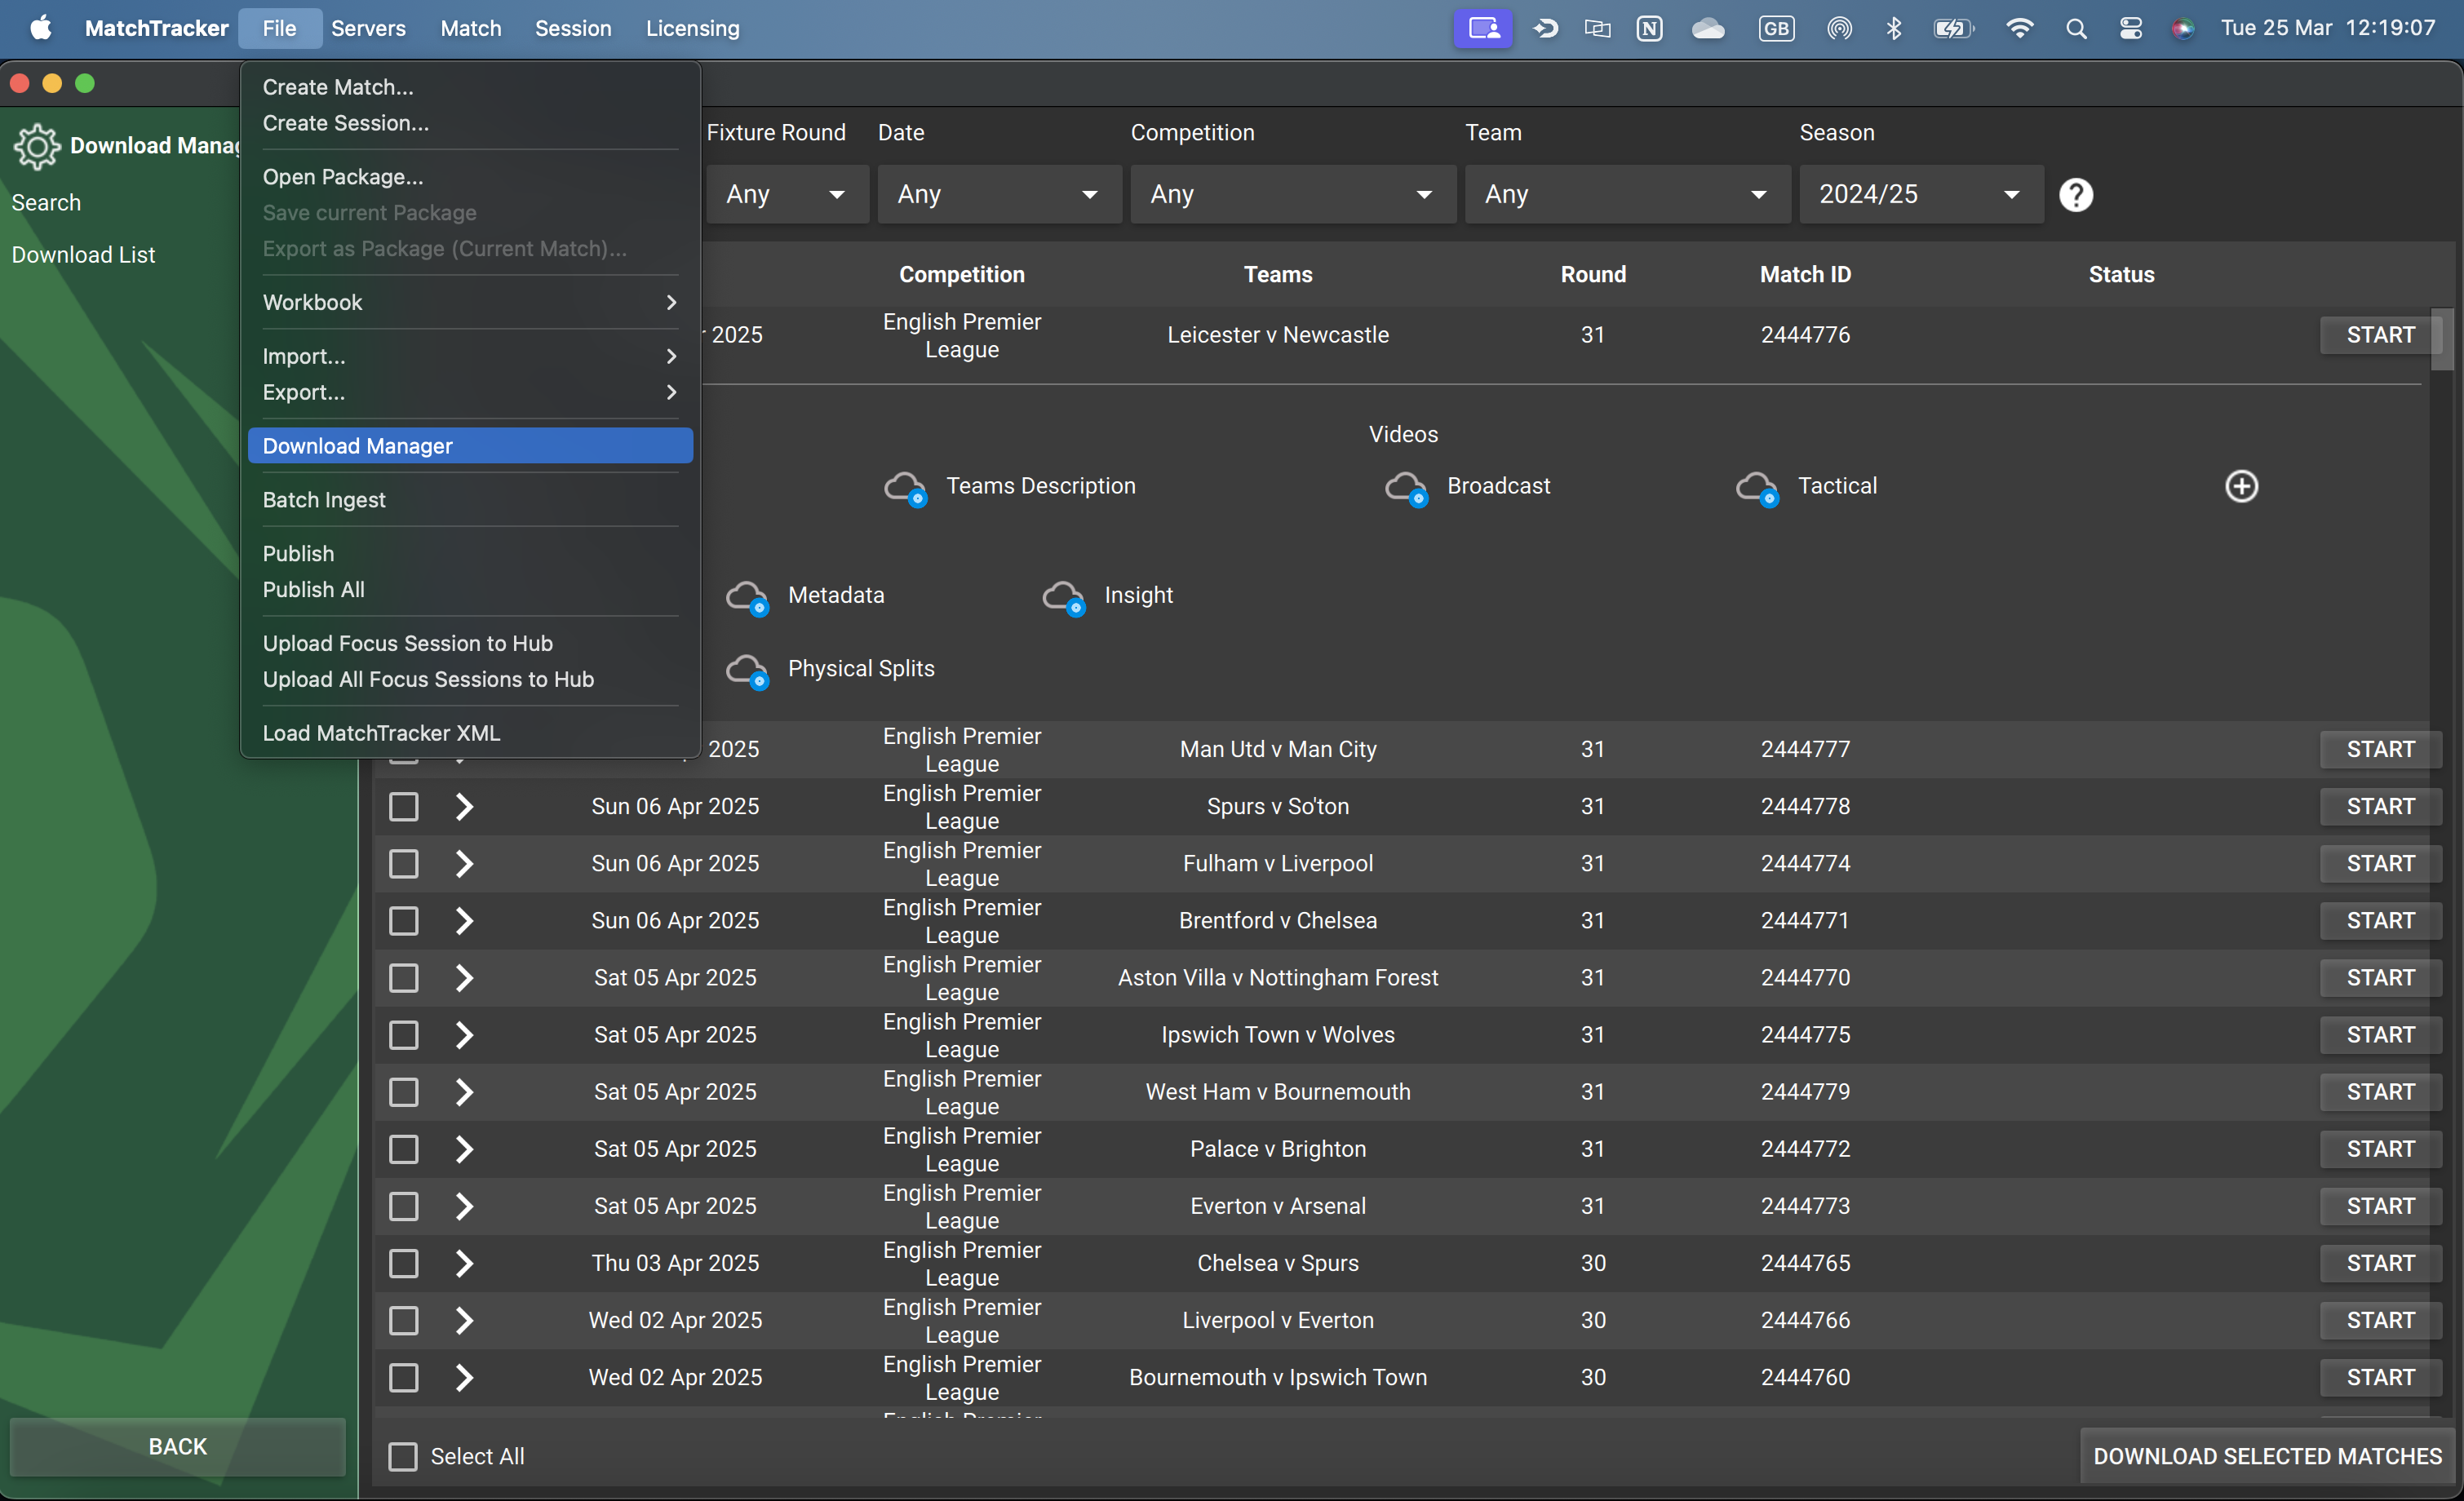Click the N app icon in the menu bar
Viewport: 2464px width, 1501px height.
(1649, 28)
